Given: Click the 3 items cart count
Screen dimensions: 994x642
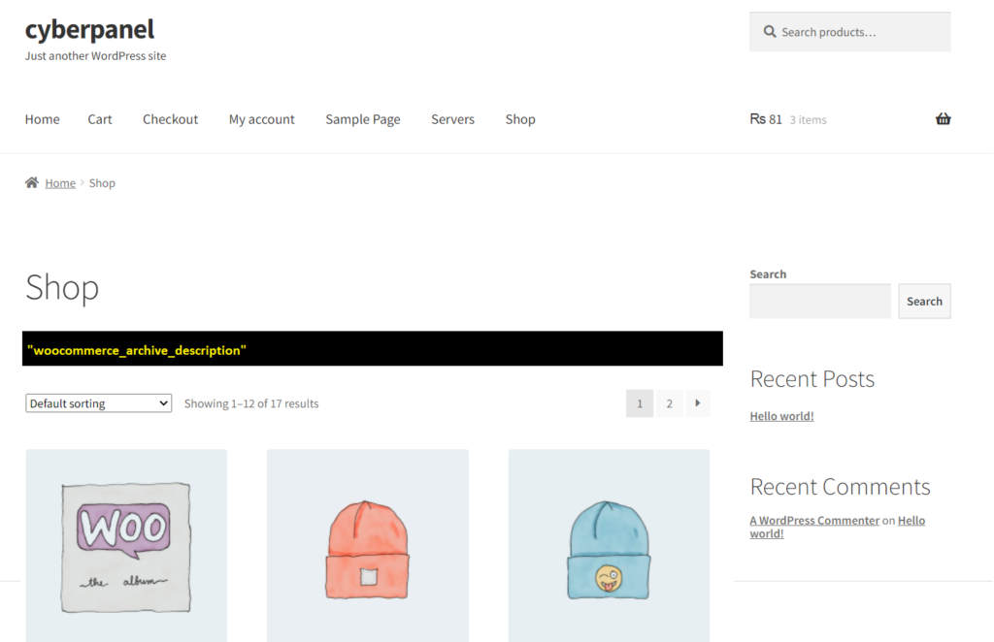Looking at the screenshot, I should tap(809, 119).
